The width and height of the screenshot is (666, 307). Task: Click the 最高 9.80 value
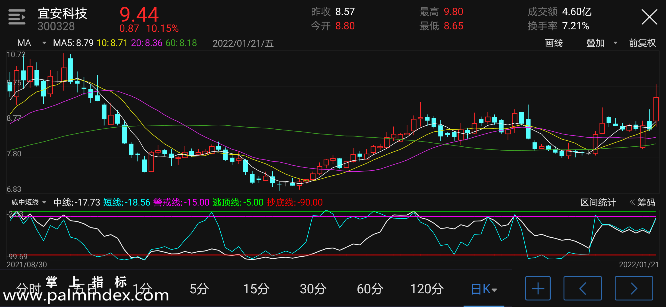pyautogui.click(x=441, y=12)
